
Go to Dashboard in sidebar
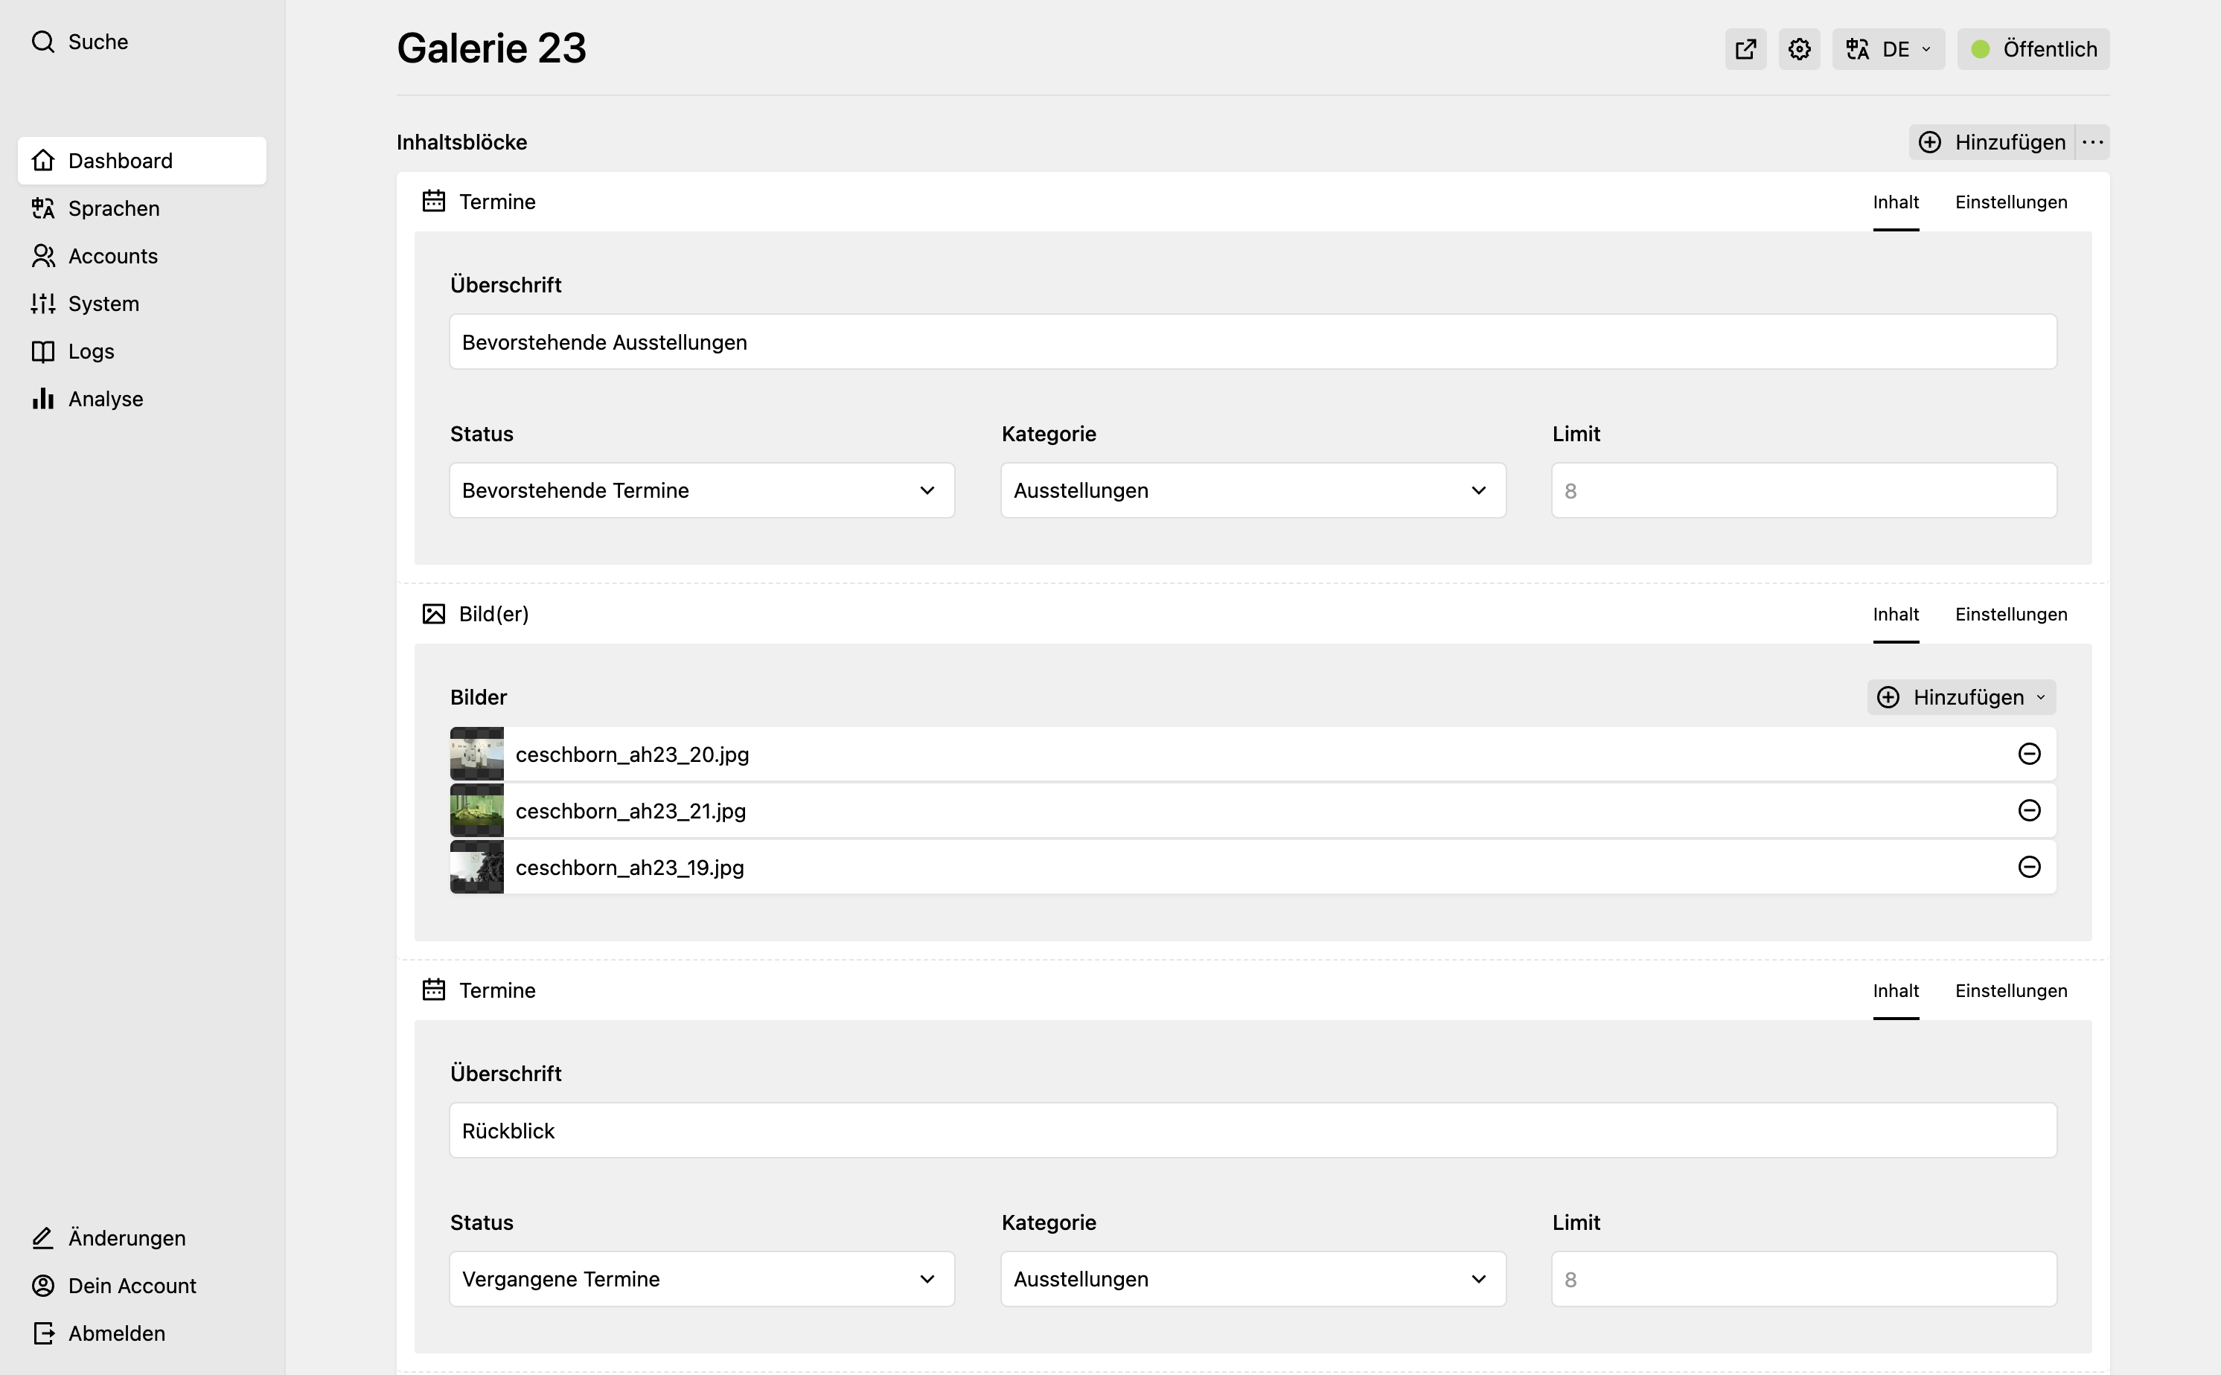(142, 161)
